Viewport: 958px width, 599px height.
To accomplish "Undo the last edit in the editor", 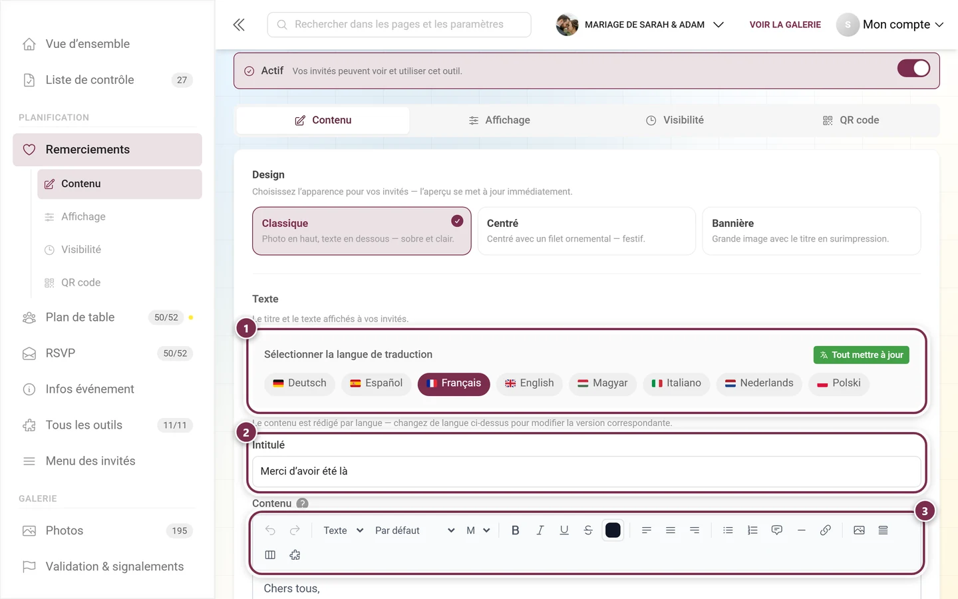I will [270, 530].
